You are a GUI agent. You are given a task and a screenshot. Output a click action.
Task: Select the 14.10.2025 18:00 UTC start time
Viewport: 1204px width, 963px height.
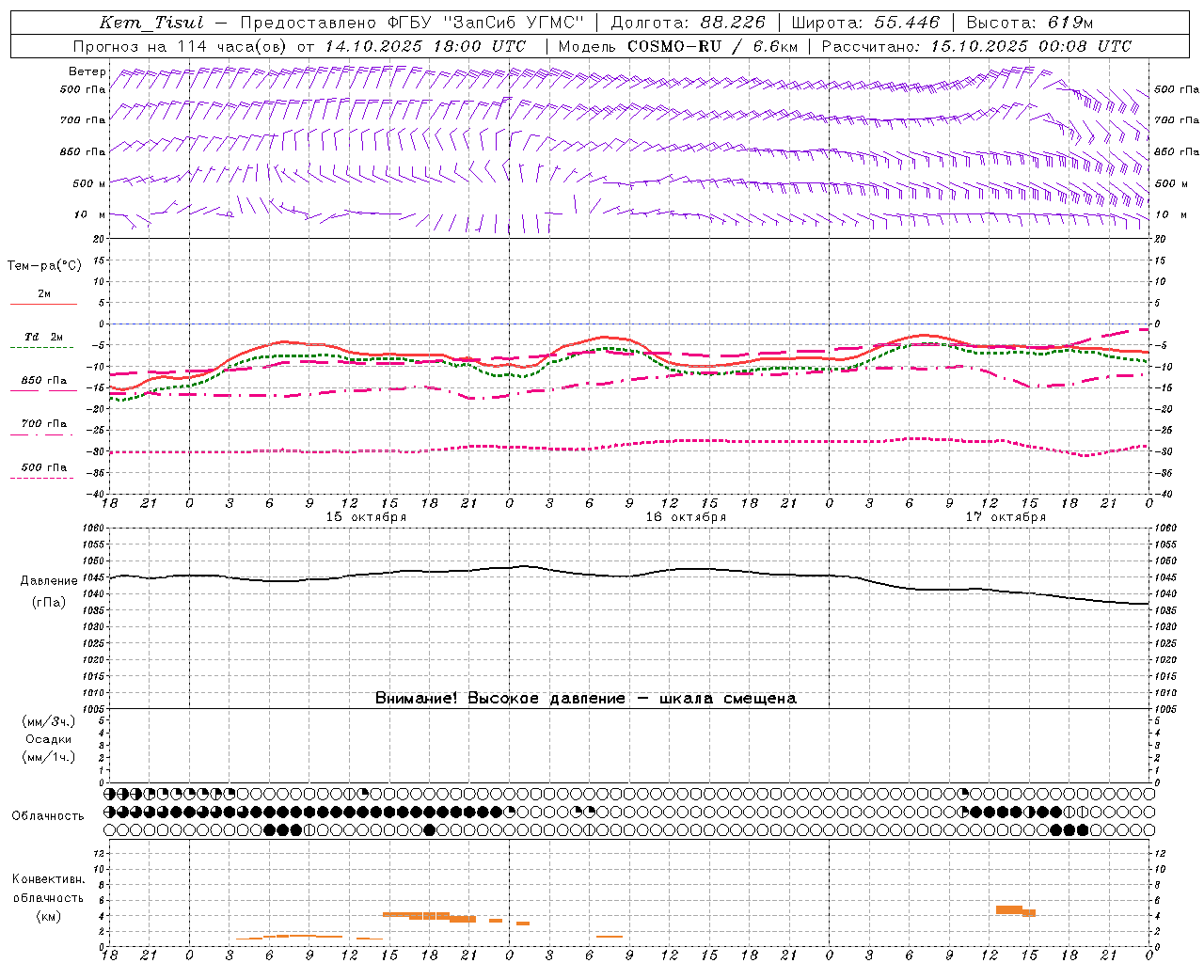click(x=425, y=46)
